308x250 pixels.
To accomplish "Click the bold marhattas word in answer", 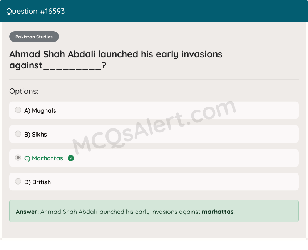I will coord(218,212).
